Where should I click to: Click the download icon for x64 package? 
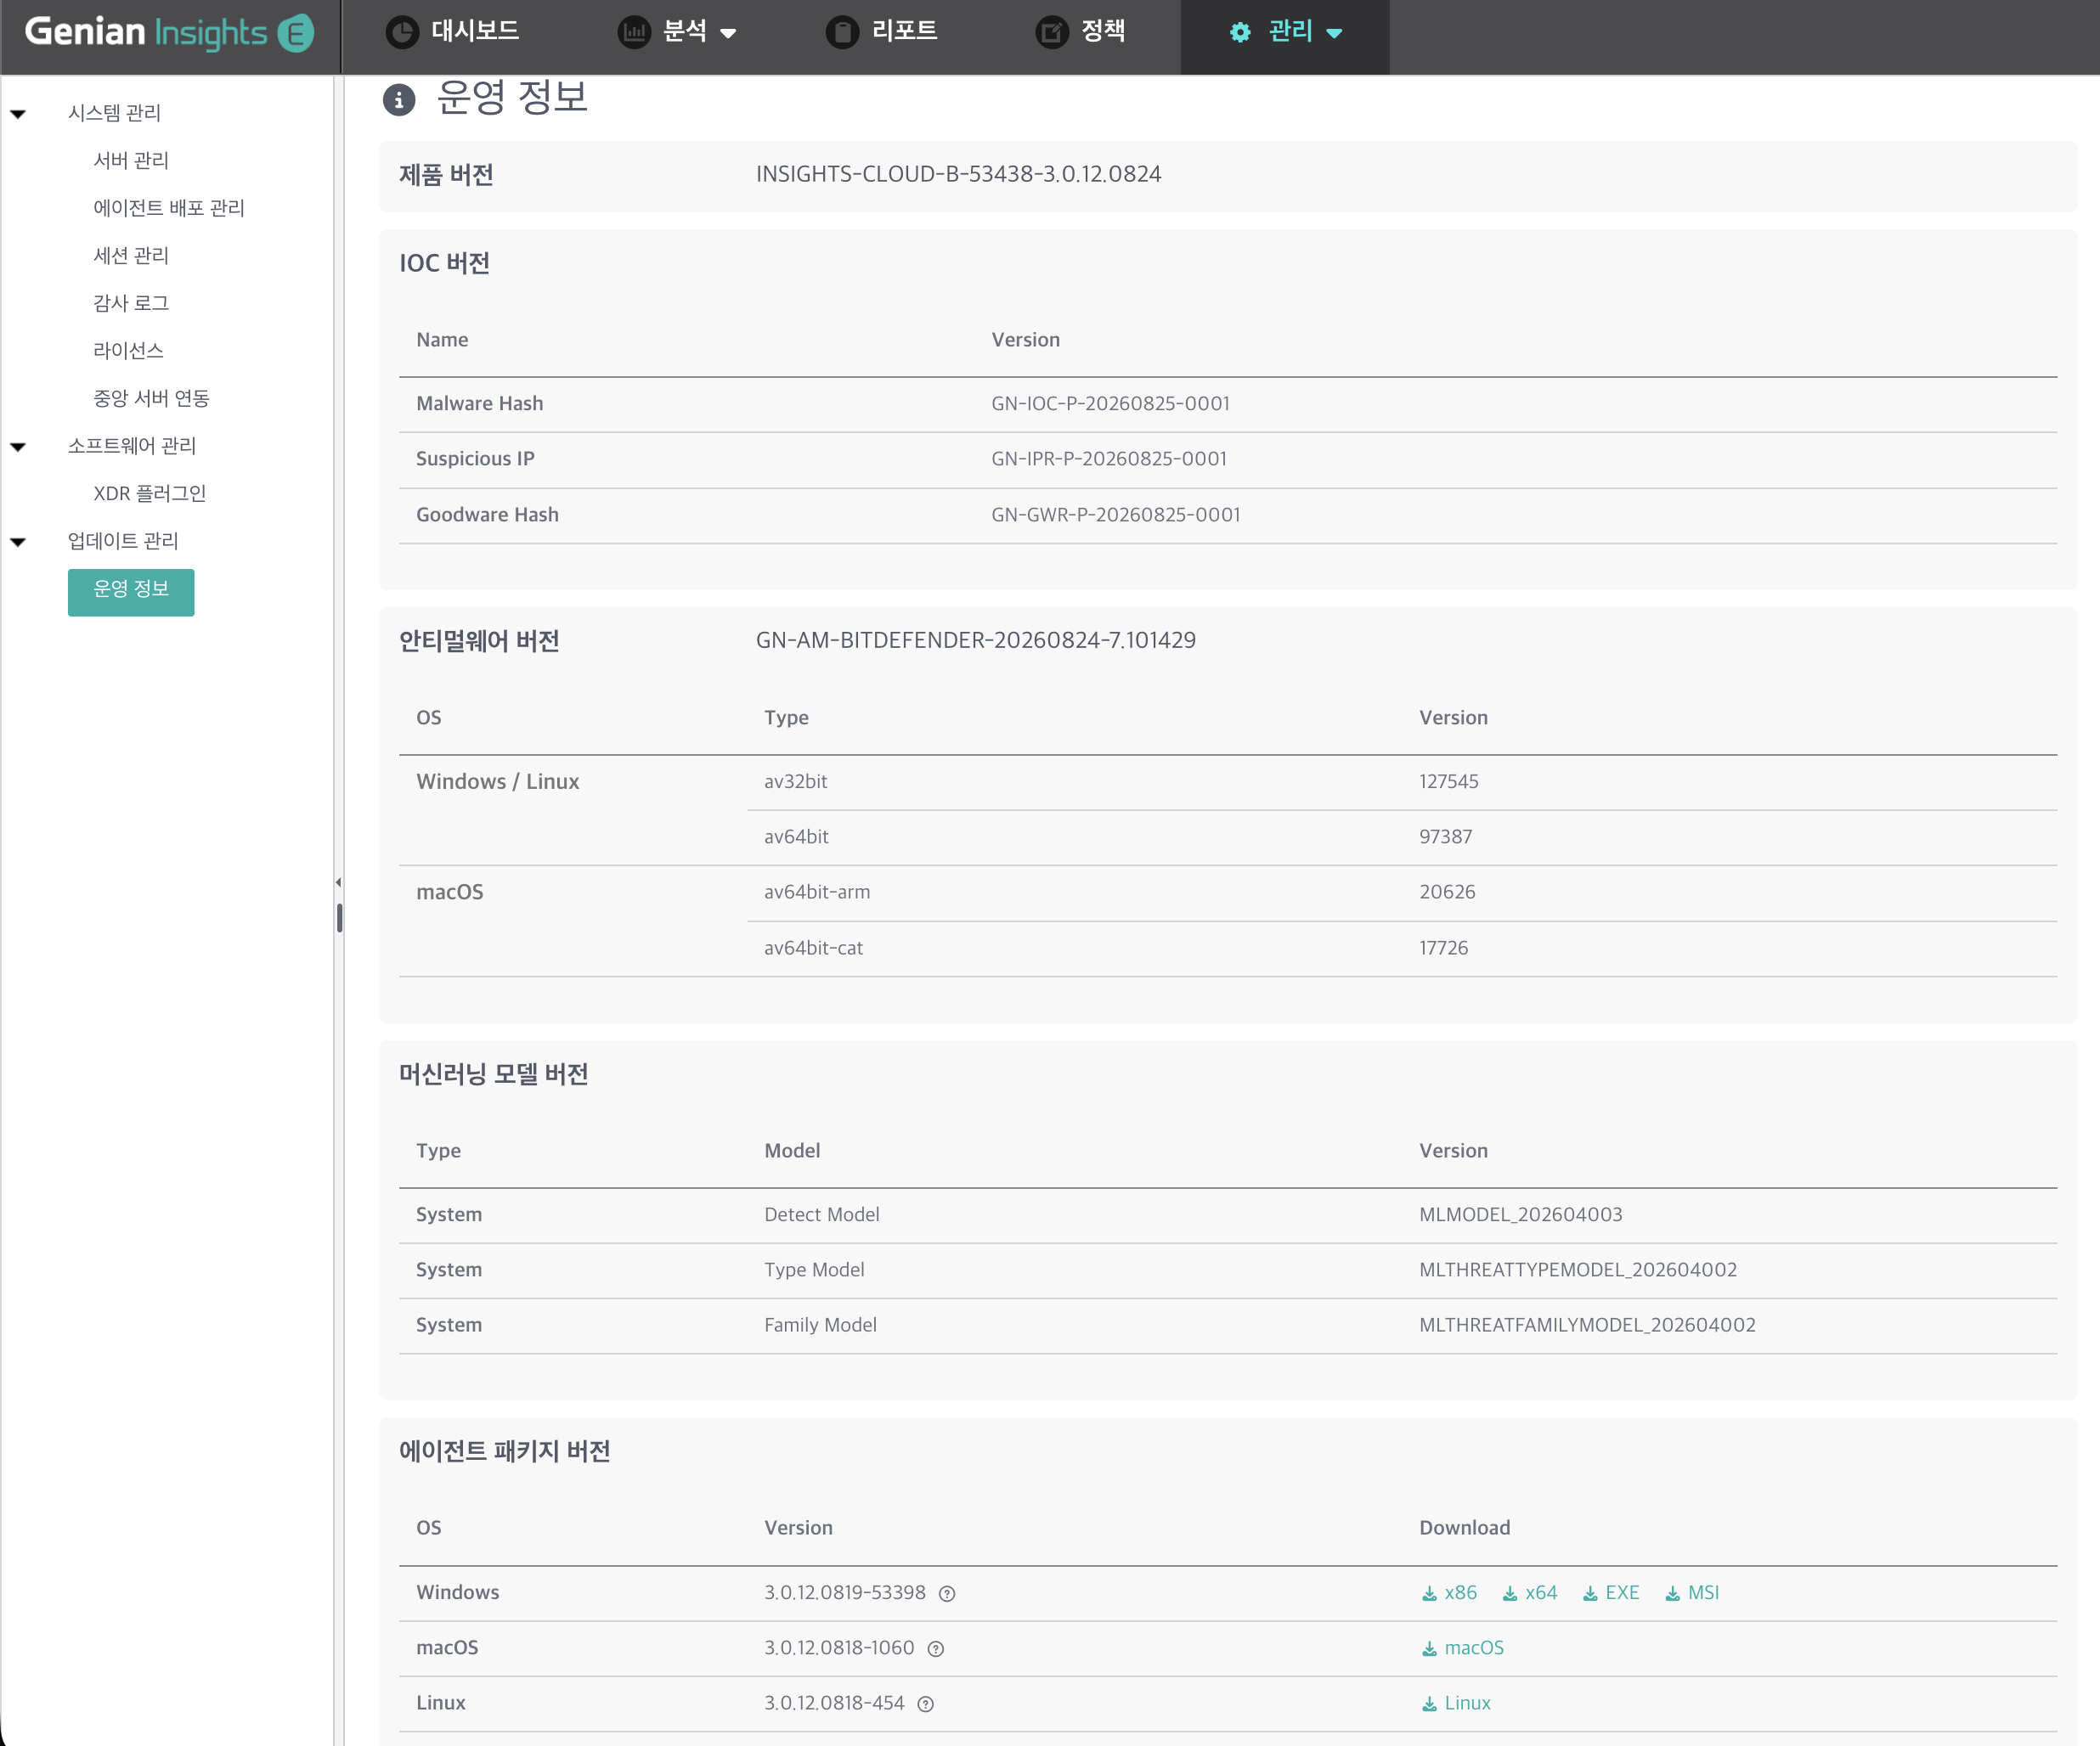(x=1510, y=1594)
